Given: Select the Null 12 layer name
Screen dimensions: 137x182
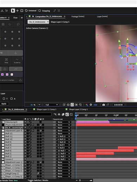Looking at the screenshot, I should pos(9,133).
